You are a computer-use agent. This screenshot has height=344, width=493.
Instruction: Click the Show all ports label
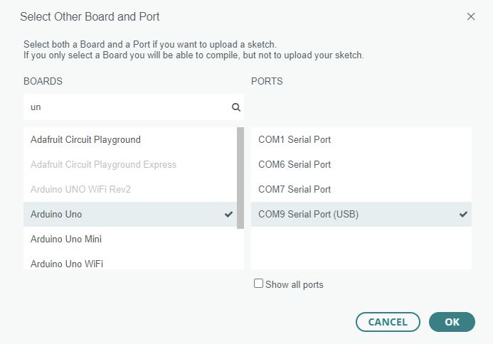click(295, 284)
